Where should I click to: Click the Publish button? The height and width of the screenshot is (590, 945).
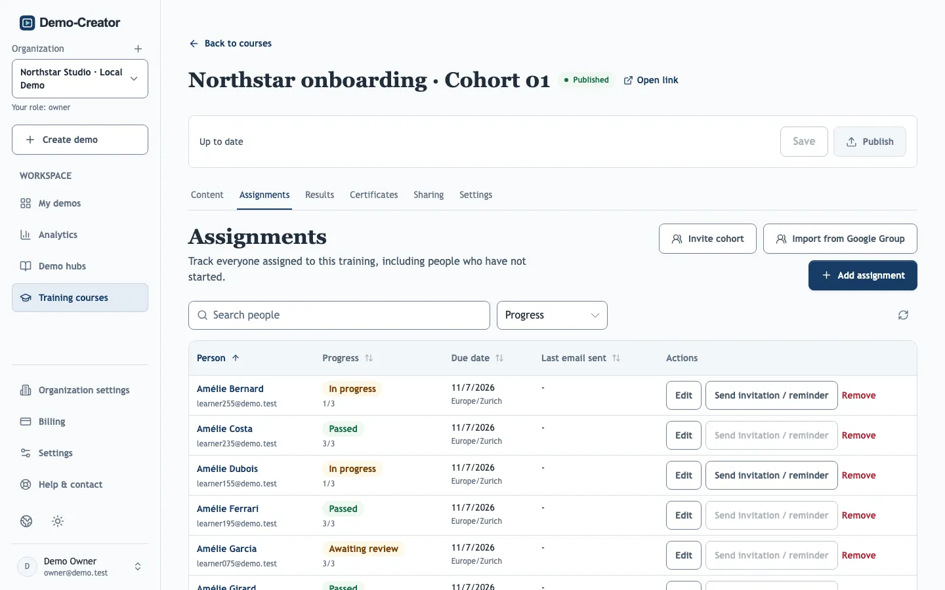pyautogui.click(x=870, y=142)
